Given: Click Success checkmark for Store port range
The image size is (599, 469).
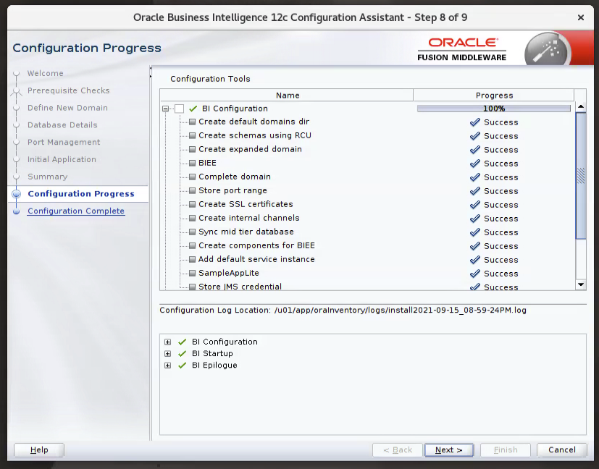Looking at the screenshot, I should [x=475, y=191].
